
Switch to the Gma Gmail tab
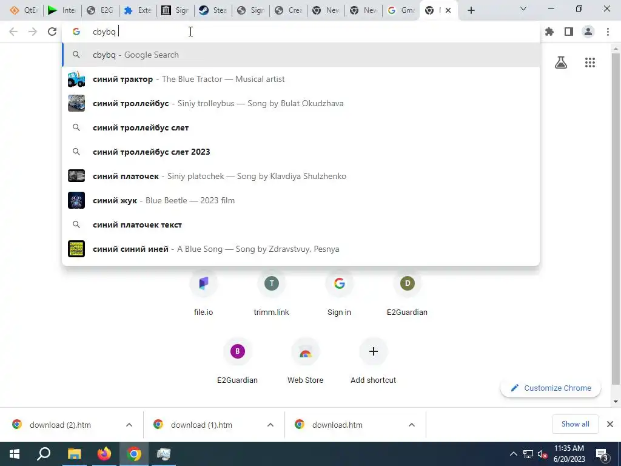tap(401, 10)
